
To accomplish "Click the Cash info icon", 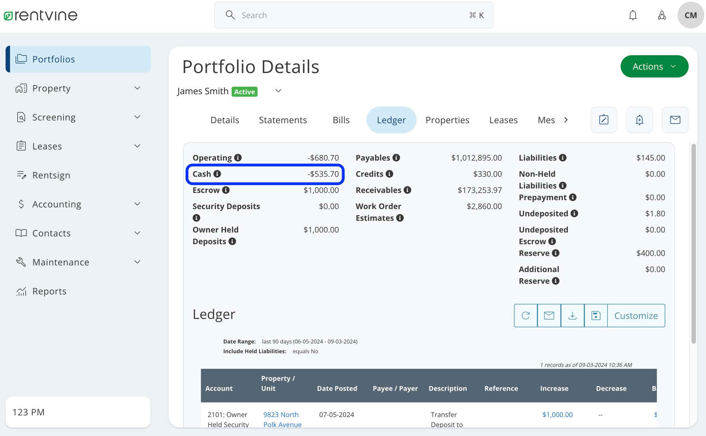I will click(217, 174).
